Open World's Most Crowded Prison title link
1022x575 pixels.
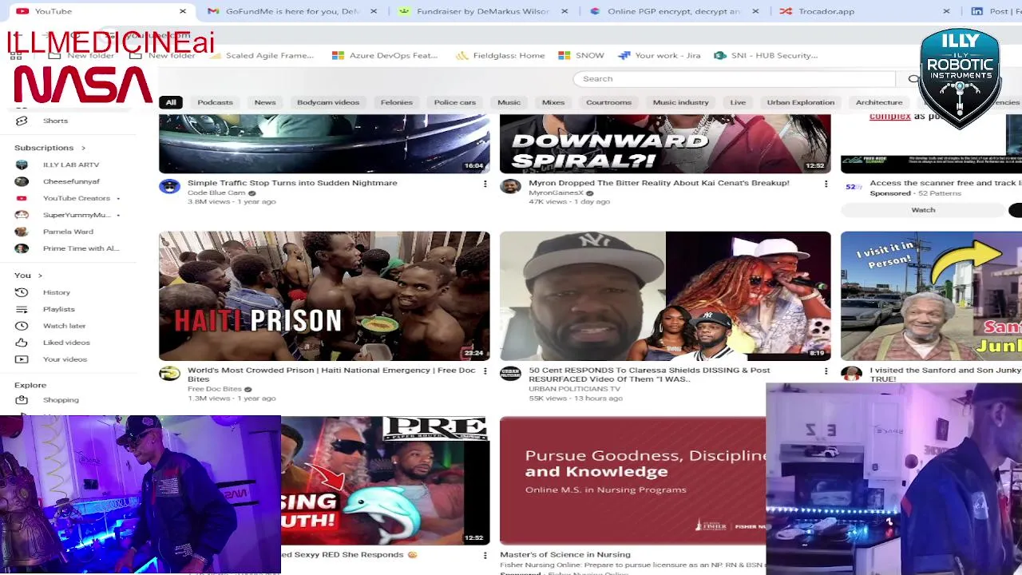331,375
